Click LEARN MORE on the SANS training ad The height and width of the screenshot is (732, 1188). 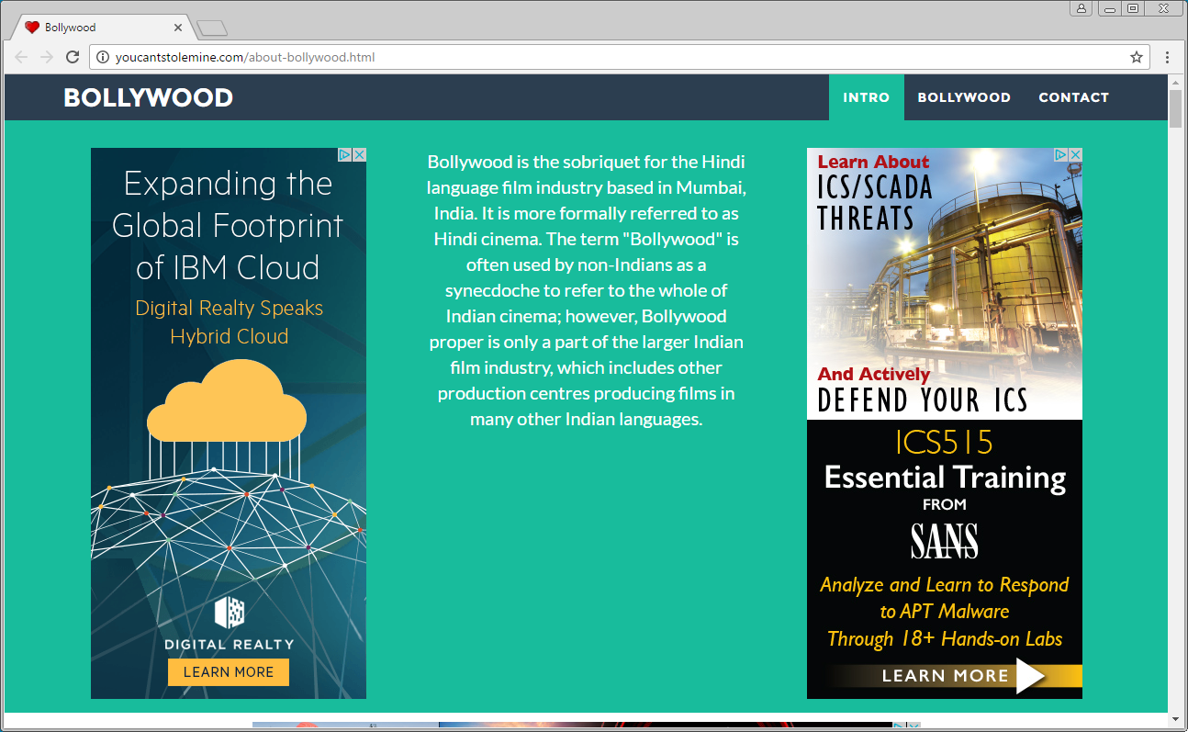point(945,674)
